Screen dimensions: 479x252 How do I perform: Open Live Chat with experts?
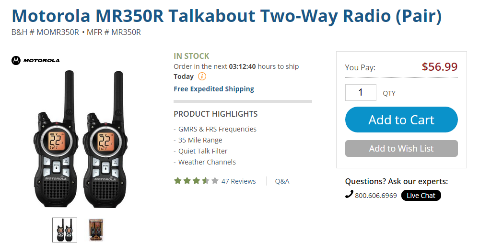pos(421,195)
